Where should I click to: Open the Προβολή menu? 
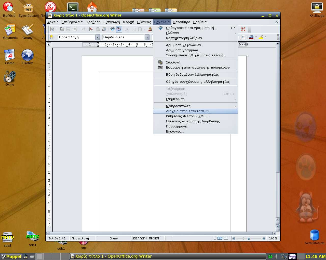93,22
